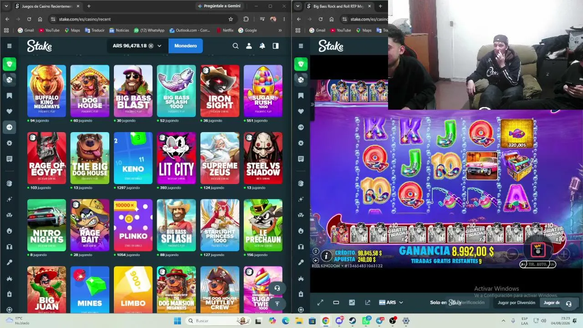Viewport: 583px width, 328px height.
Task: Click the Windows Start button
Action: click(178, 321)
